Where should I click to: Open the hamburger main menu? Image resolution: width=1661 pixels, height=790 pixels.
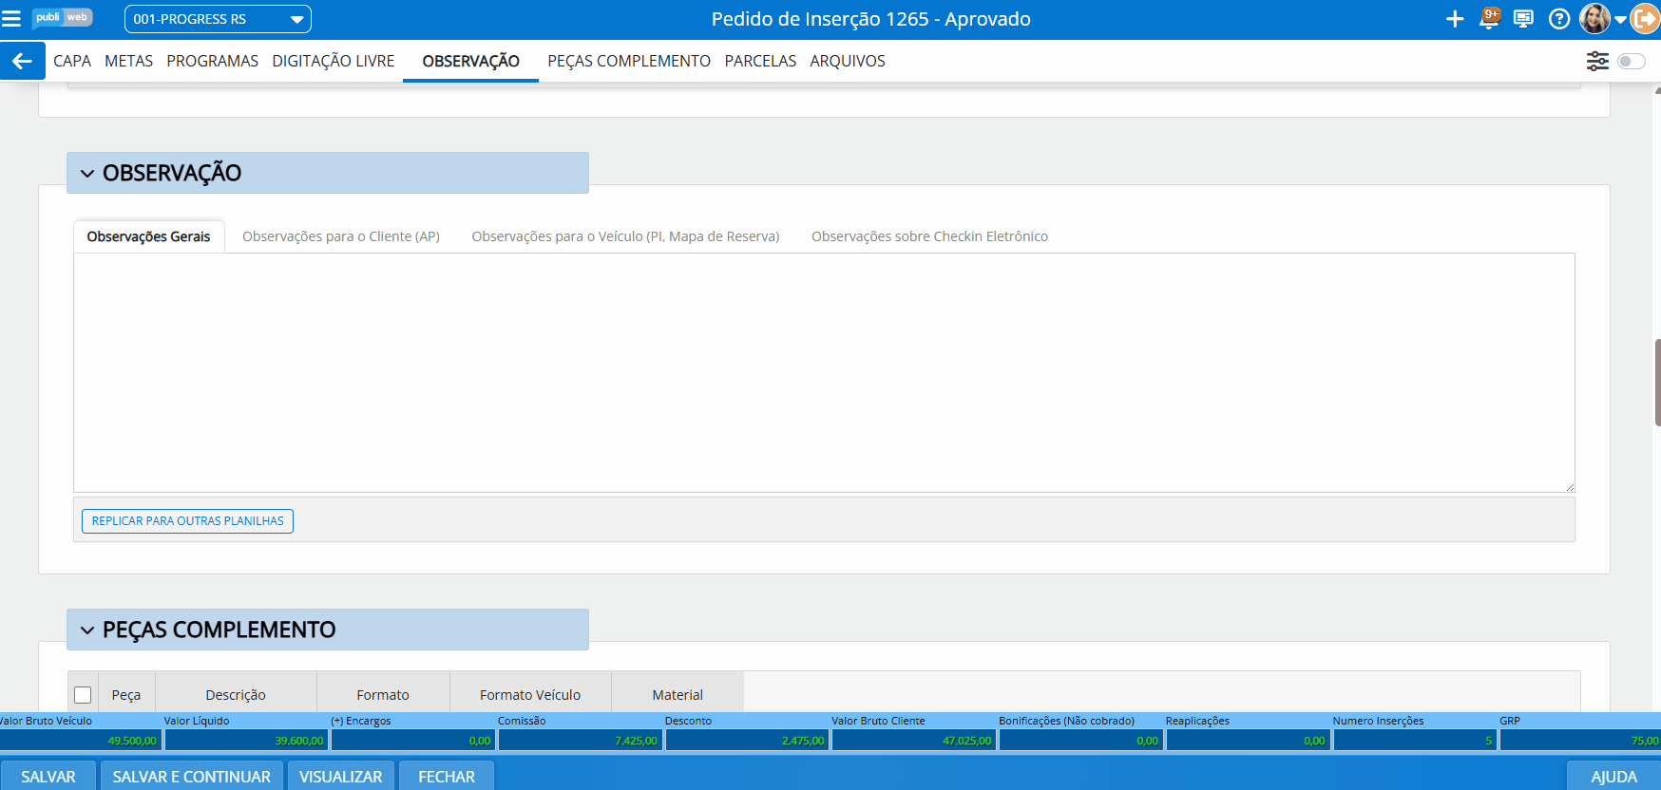pos(11,19)
